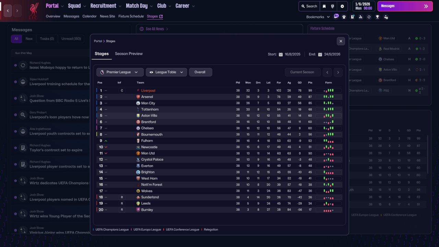Open the 9+ notifications chat icon

point(336,16)
